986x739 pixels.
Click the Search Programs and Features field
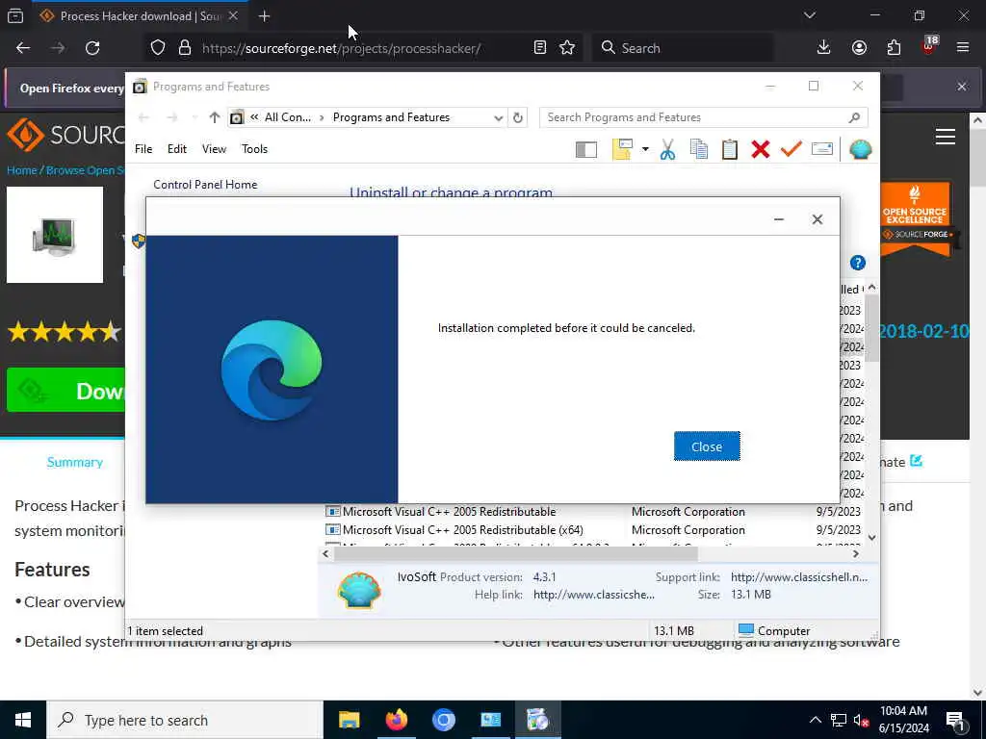703,117
